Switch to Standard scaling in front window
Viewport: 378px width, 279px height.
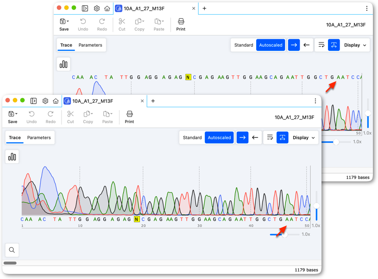pos(192,138)
